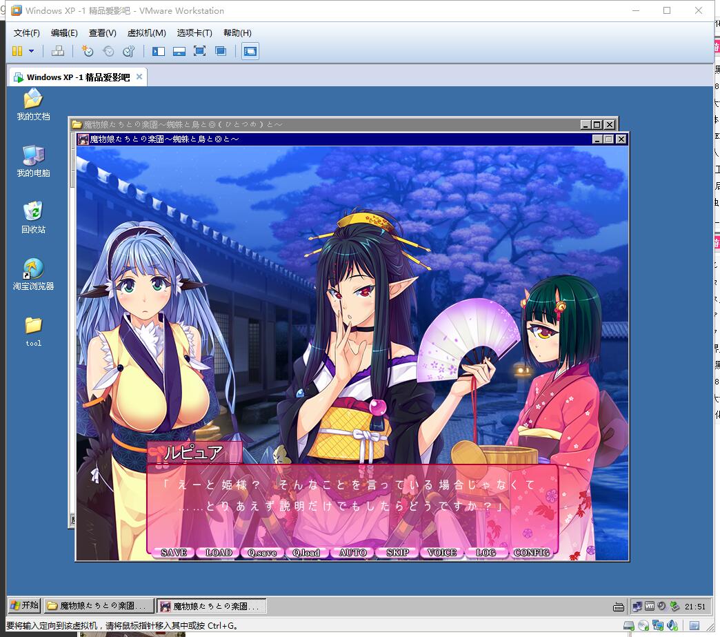Click the send Ctrl+Alt+Del toolbar icon

58,51
